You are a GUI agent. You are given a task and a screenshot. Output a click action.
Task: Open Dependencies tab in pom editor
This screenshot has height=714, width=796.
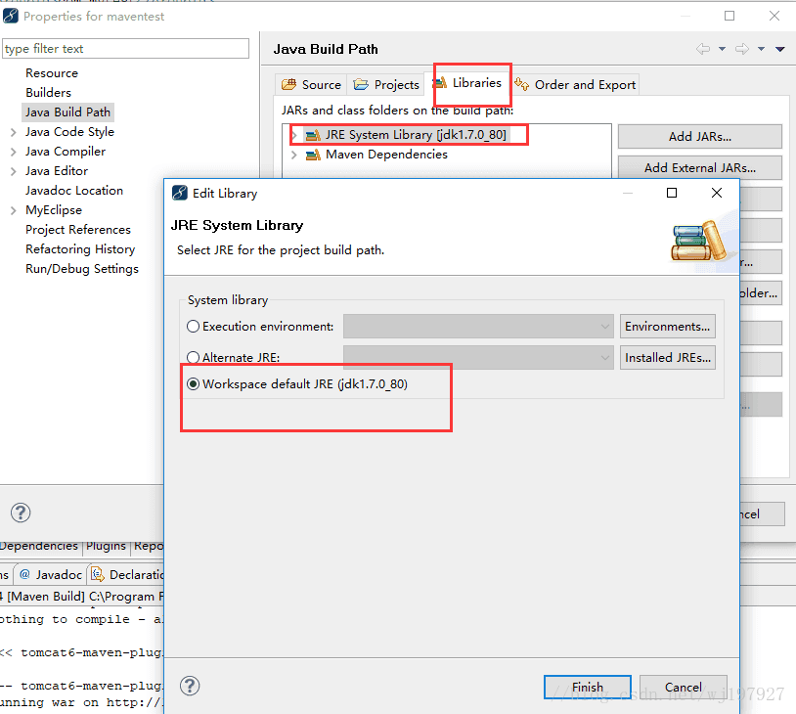coord(39,546)
